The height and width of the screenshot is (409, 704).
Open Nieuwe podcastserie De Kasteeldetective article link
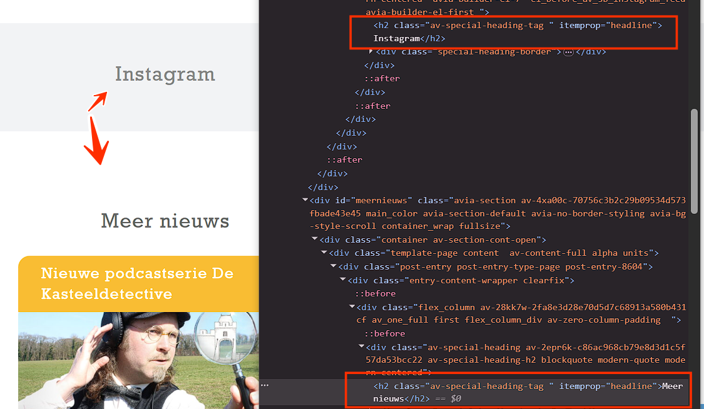coord(137,283)
